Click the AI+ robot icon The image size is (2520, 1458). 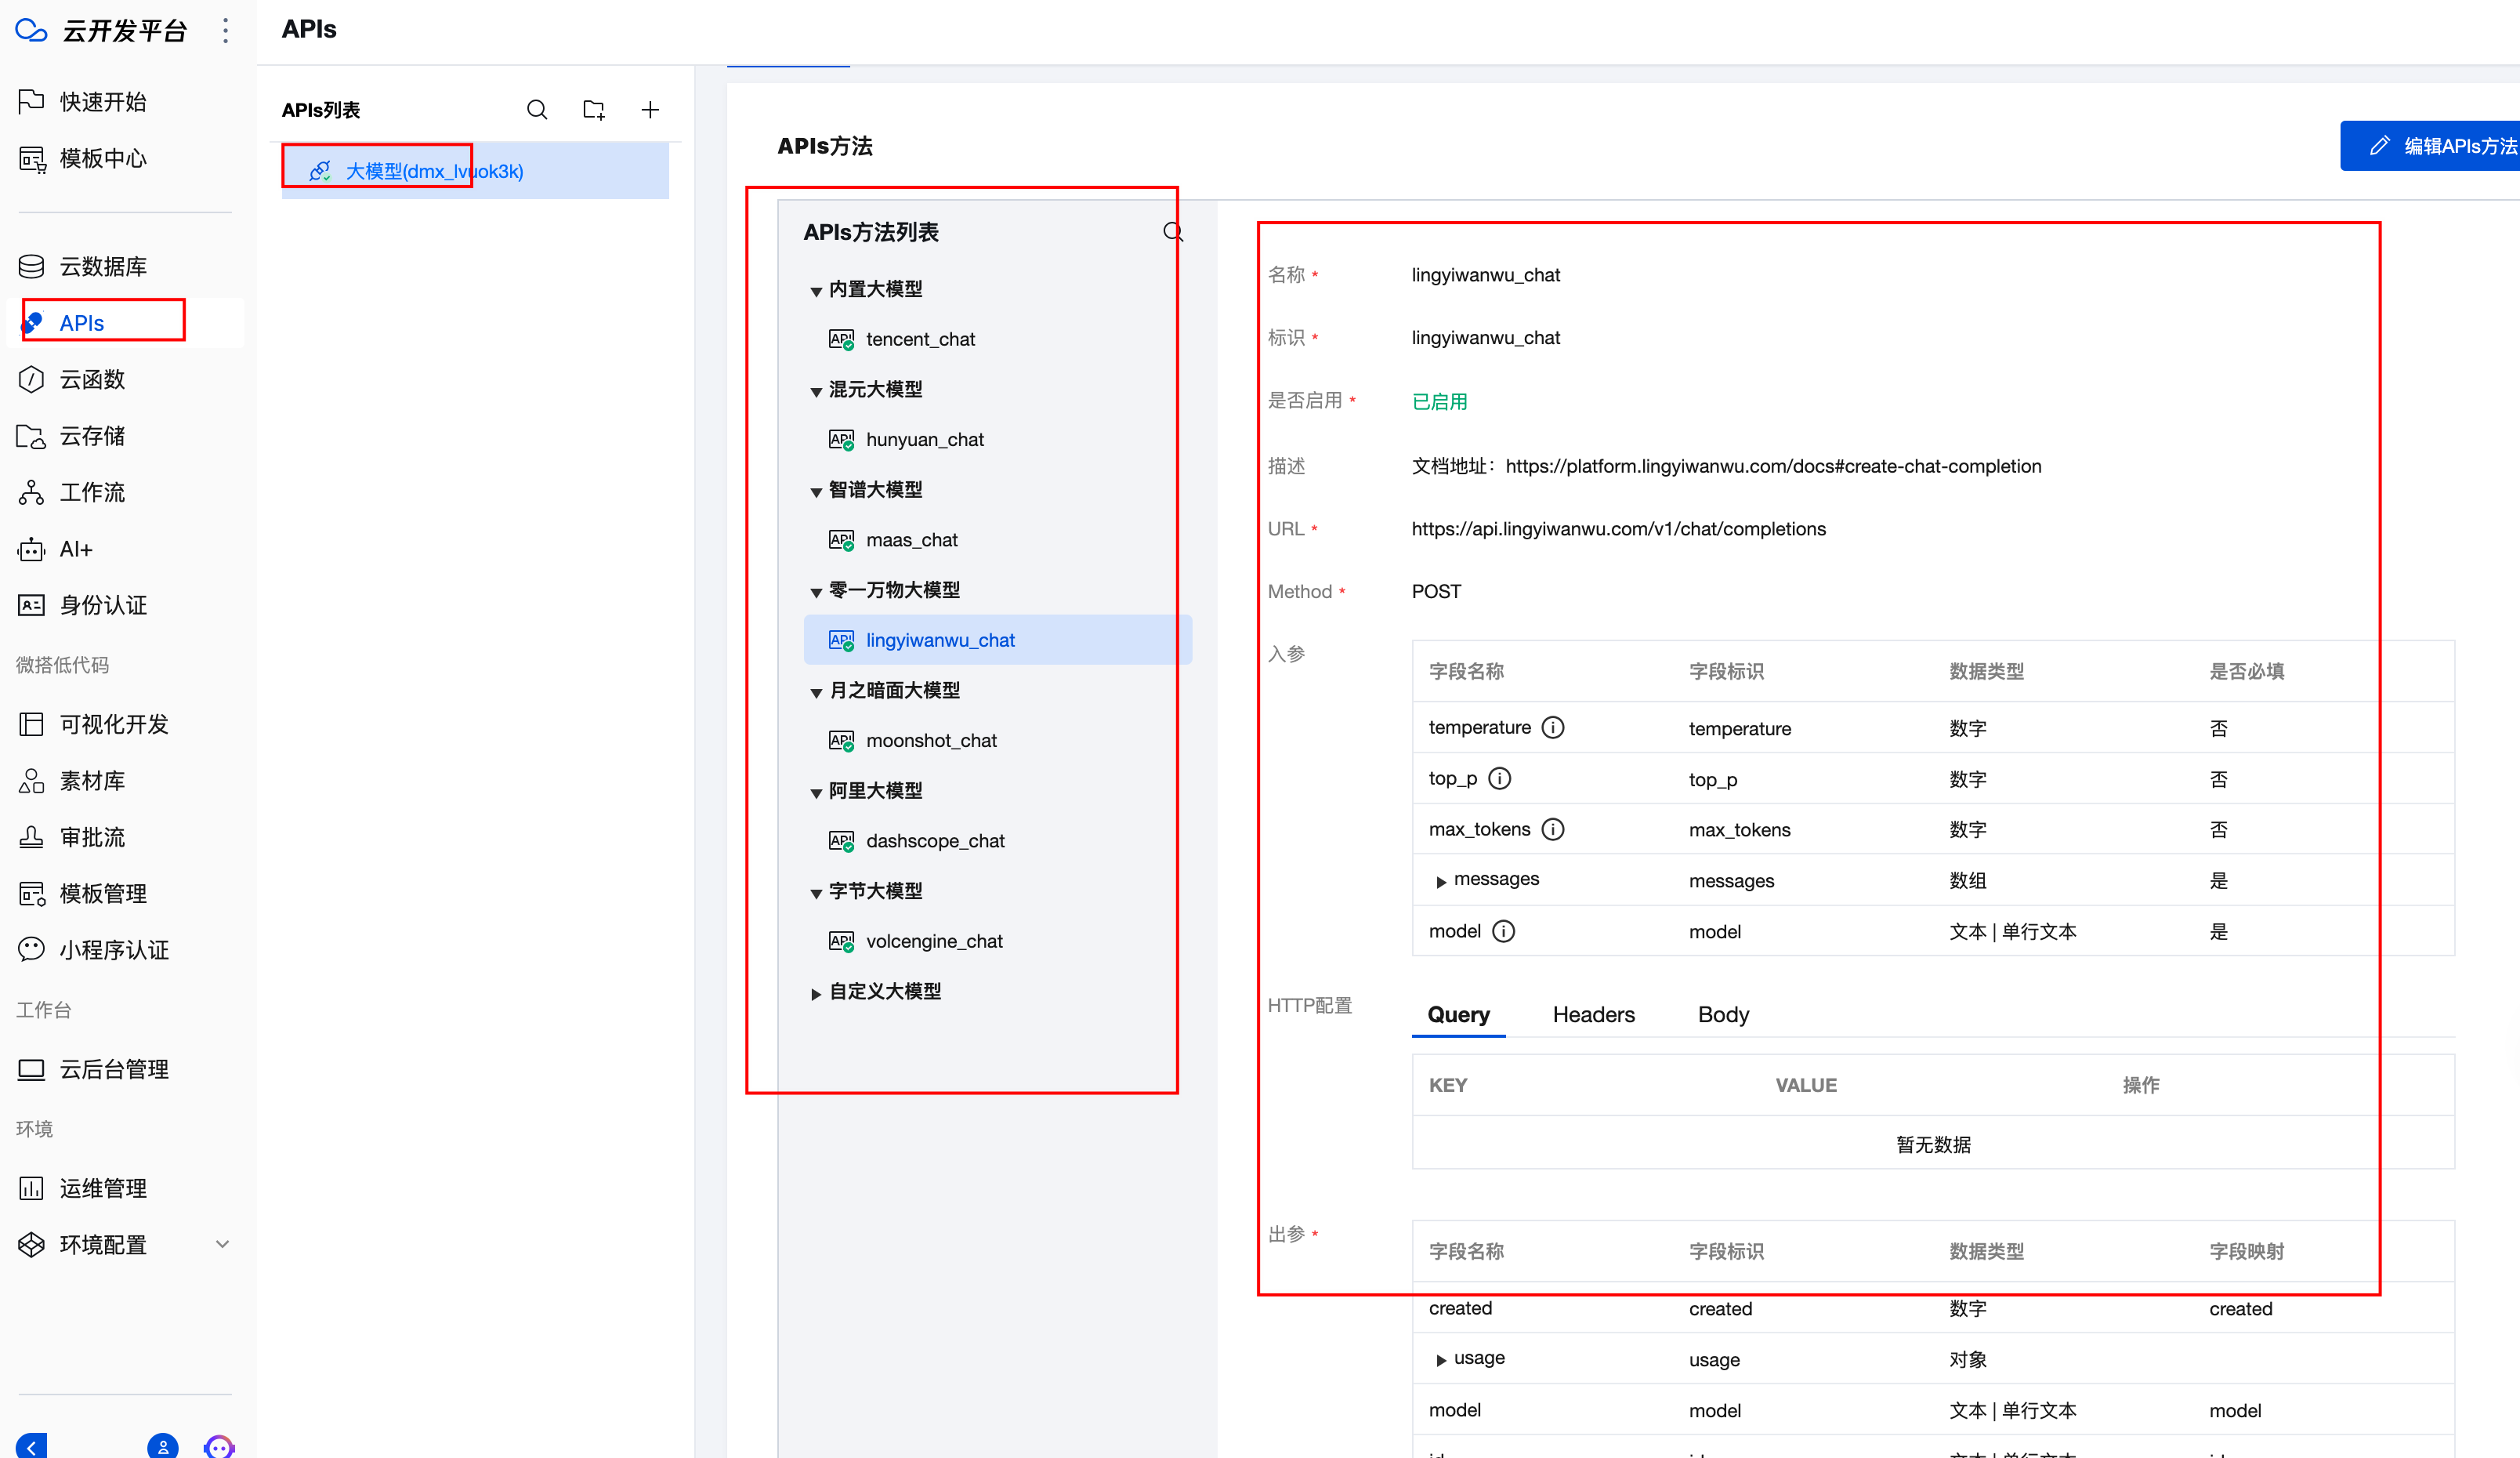pos(31,549)
